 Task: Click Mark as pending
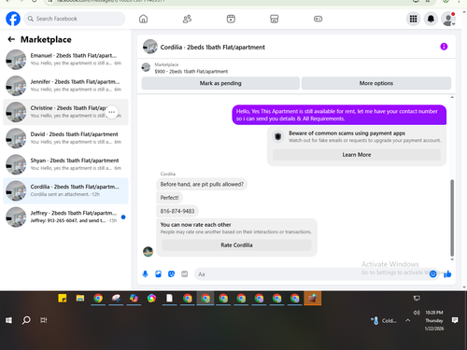pos(220,83)
